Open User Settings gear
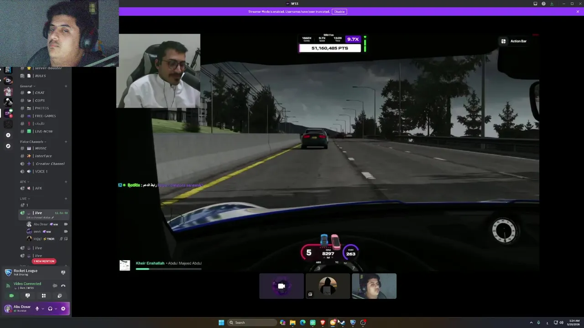The height and width of the screenshot is (328, 584). tap(63, 308)
